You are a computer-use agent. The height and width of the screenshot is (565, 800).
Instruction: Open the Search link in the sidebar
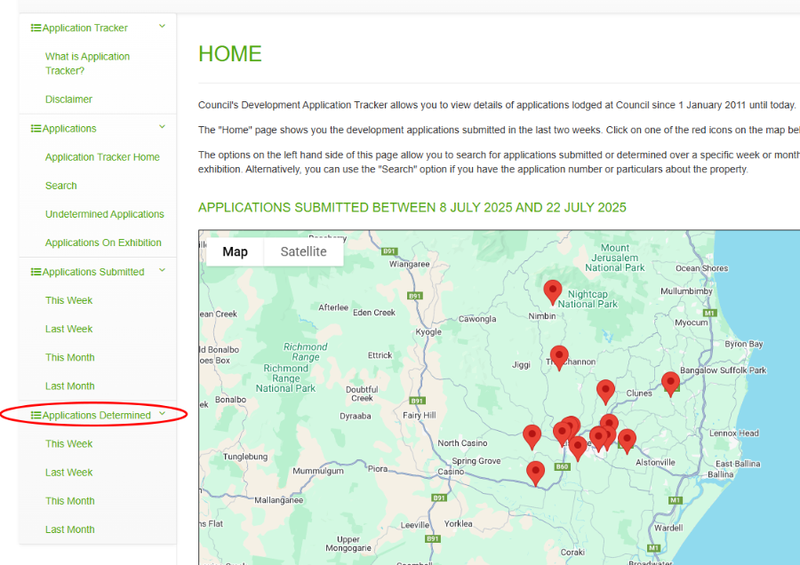[61, 186]
